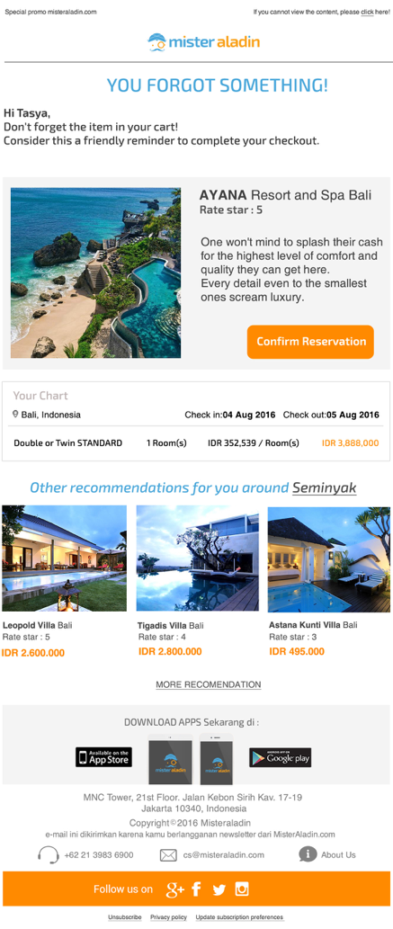Click the mister aladin logo at top
This screenshot has width=393, height=929.
pyautogui.click(x=203, y=42)
